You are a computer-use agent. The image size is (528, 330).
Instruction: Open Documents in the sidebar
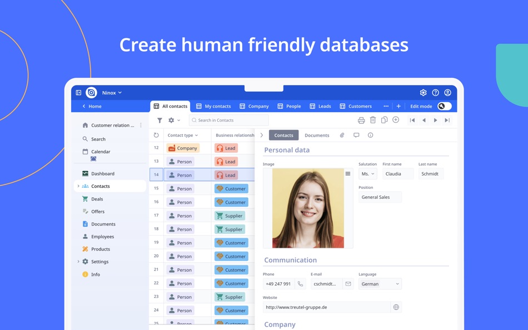pos(99,224)
